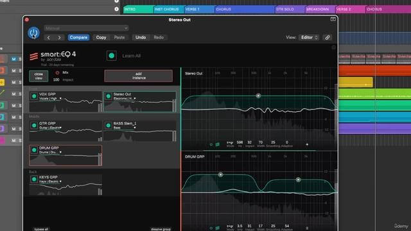The width and height of the screenshot is (411, 231).
Task: Click INST CHORUS arrangement marker
Action: (x=169, y=9)
